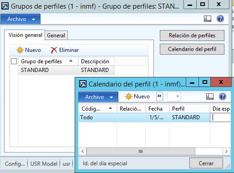Viewport: 234px width, 173px height.
Task: Click help icon in Calendario del perfil window
Action: [223, 97]
